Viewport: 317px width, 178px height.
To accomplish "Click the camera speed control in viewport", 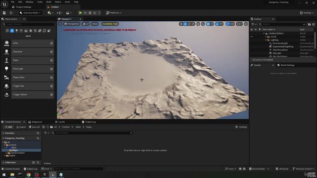I will [x=239, y=24].
